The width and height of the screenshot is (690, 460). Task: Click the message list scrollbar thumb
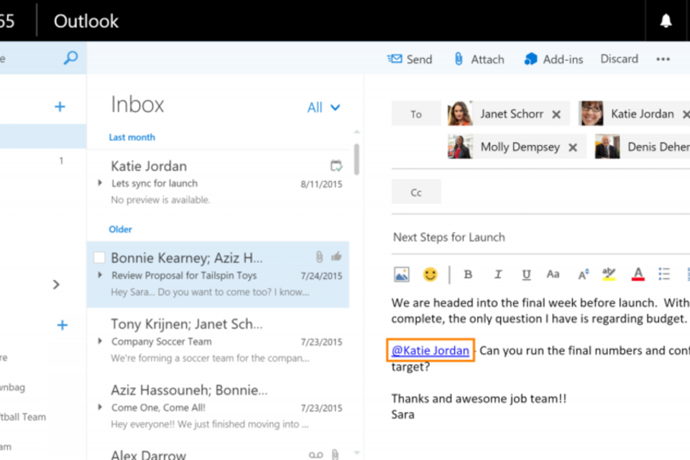[x=356, y=159]
